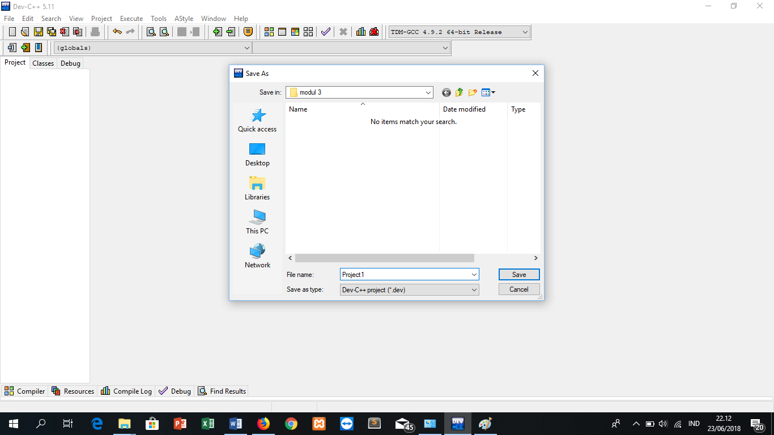Open the Tools menu
This screenshot has height=435, width=774.
click(x=159, y=19)
